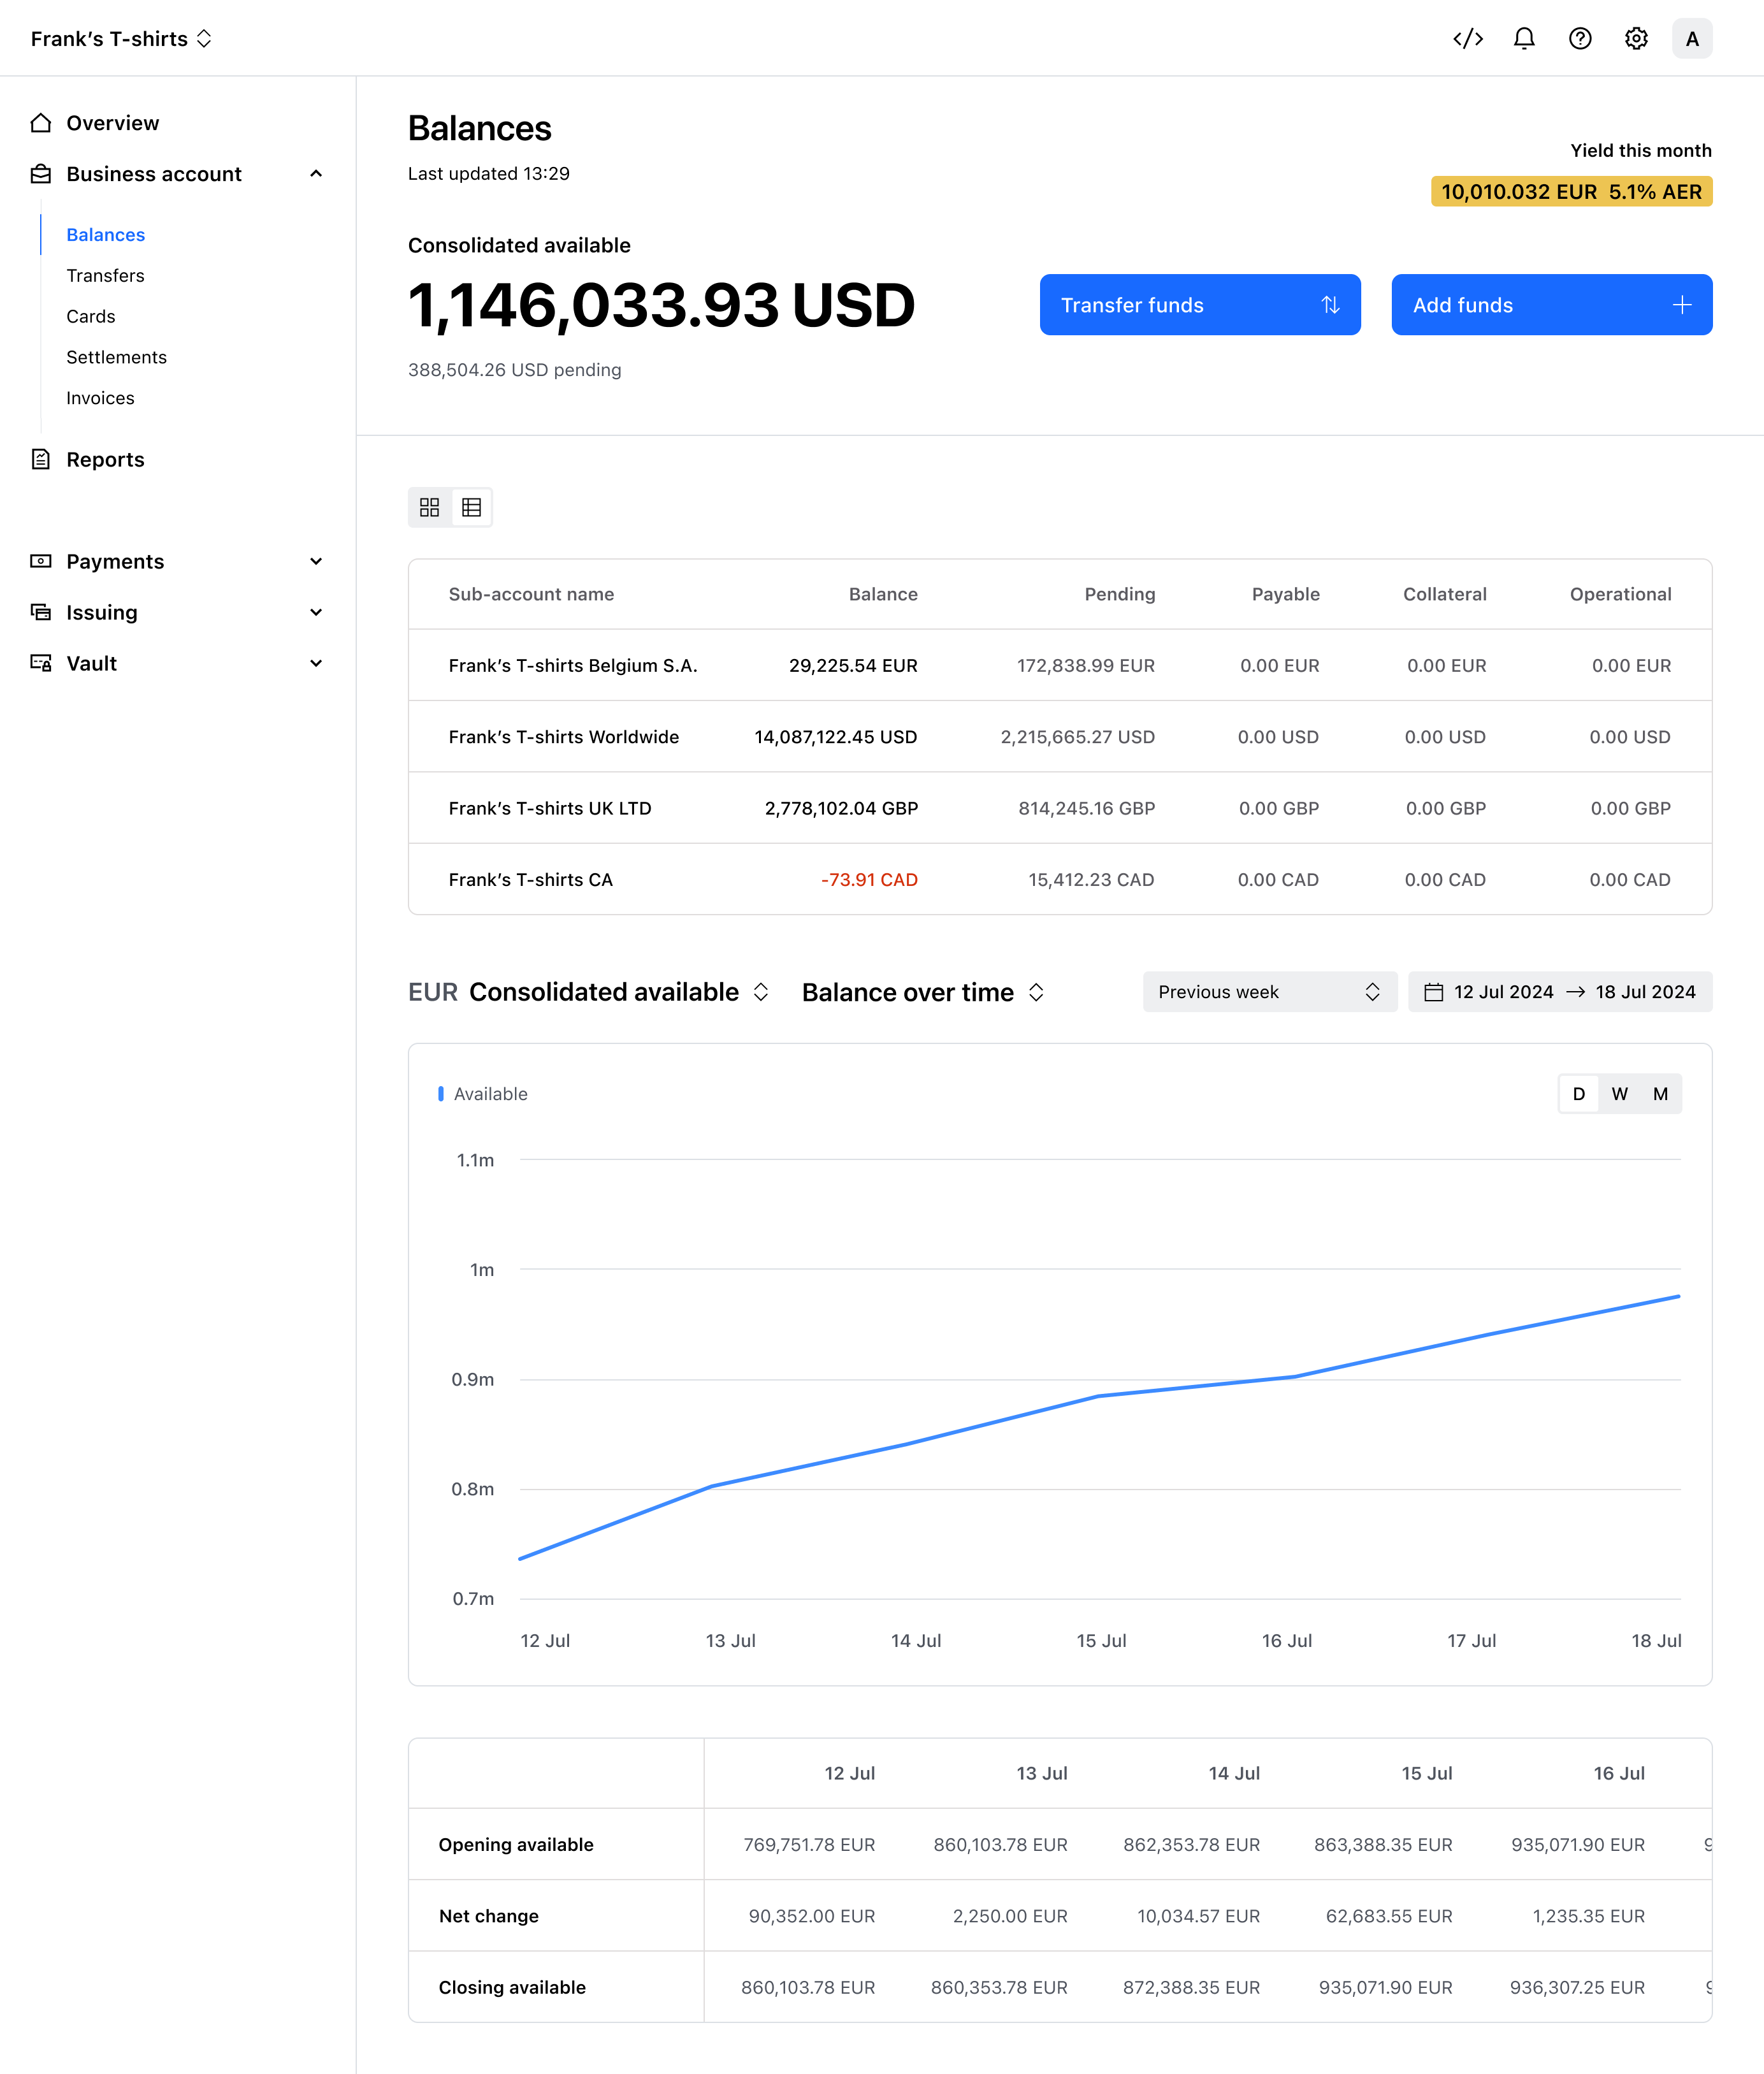Go to Overview
1764x2074 pixels.
(112, 123)
